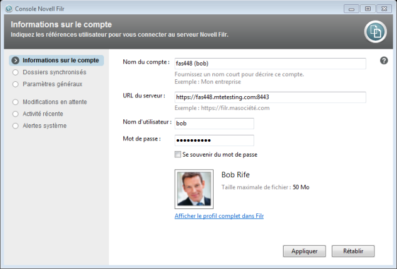The width and height of the screenshot is (397, 269).
Task: Focus the URL du serveur field
Action: pyautogui.click(x=270, y=97)
